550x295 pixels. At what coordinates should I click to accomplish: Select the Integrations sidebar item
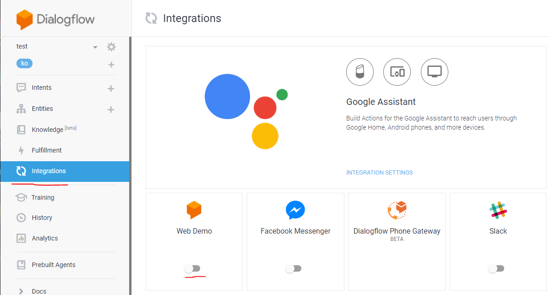pos(65,171)
